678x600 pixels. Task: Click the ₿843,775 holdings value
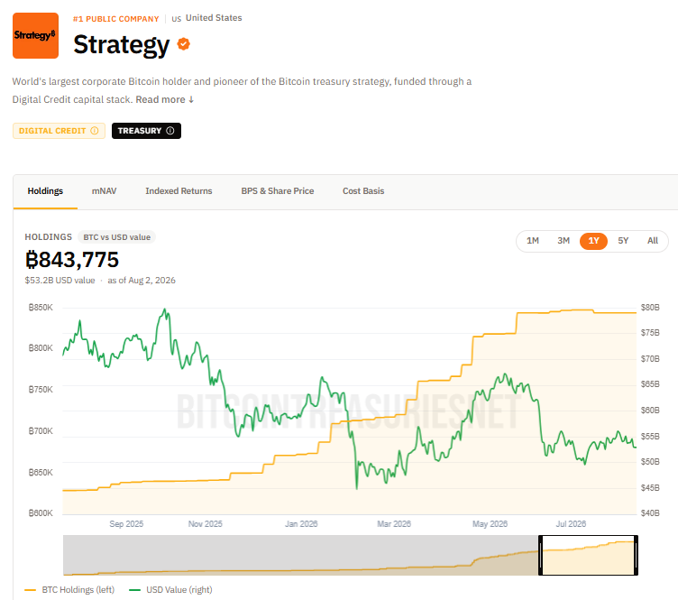72,260
